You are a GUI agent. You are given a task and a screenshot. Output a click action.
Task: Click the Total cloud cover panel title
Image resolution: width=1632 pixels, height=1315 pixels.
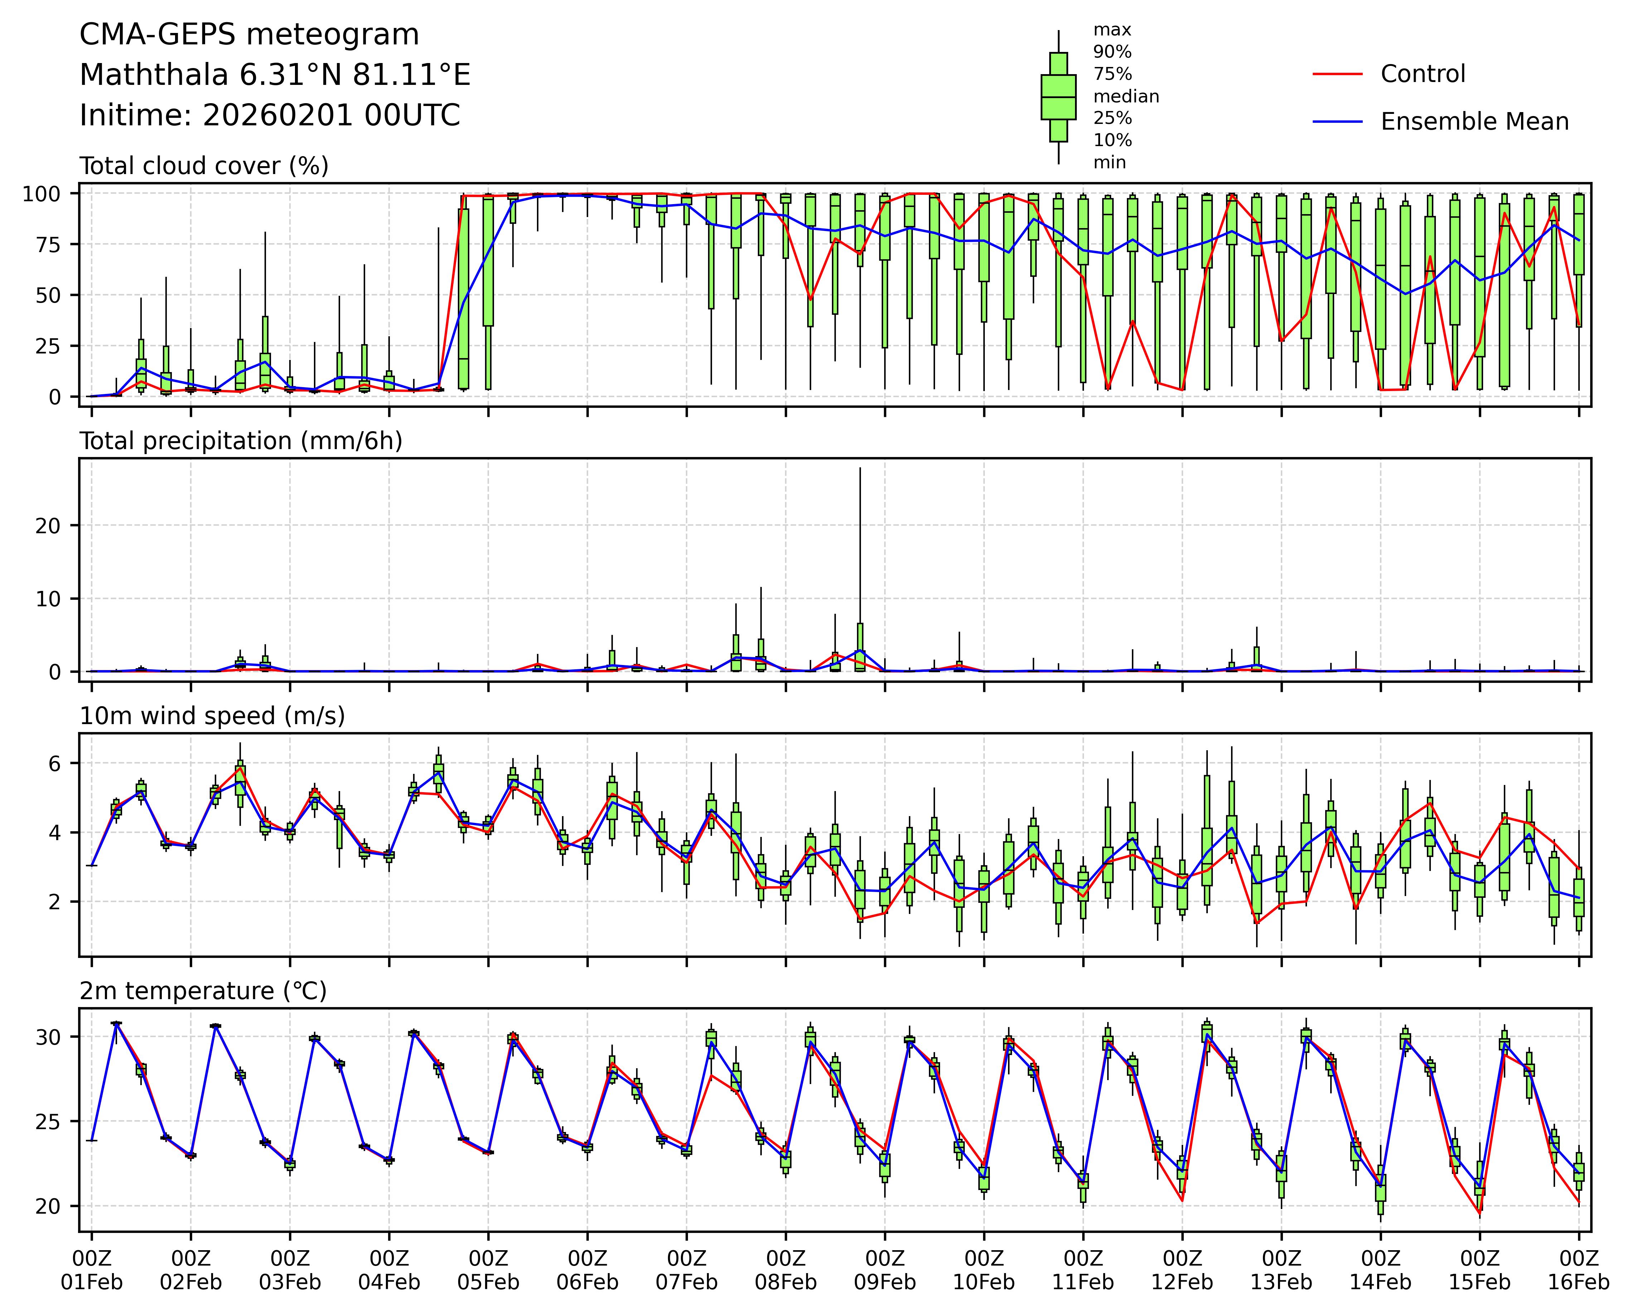click(204, 166)
